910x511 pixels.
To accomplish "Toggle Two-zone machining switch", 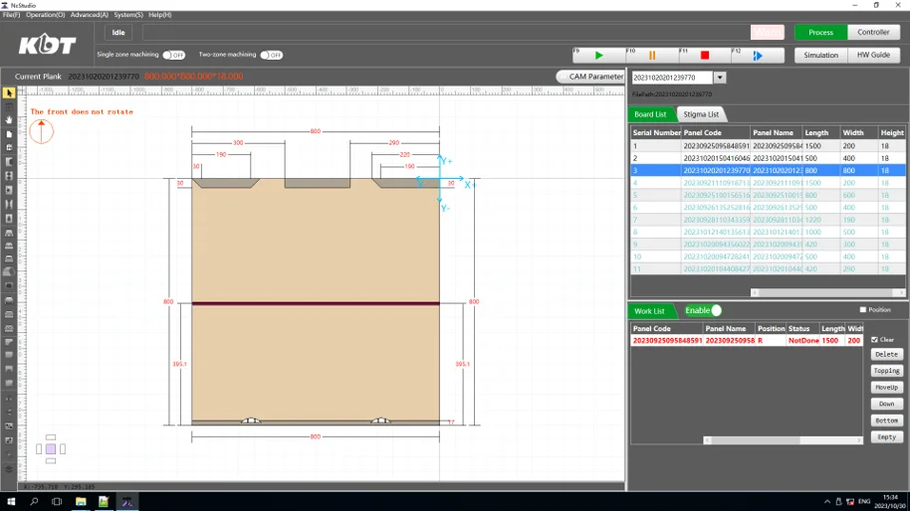I will [x=271, y=55].
